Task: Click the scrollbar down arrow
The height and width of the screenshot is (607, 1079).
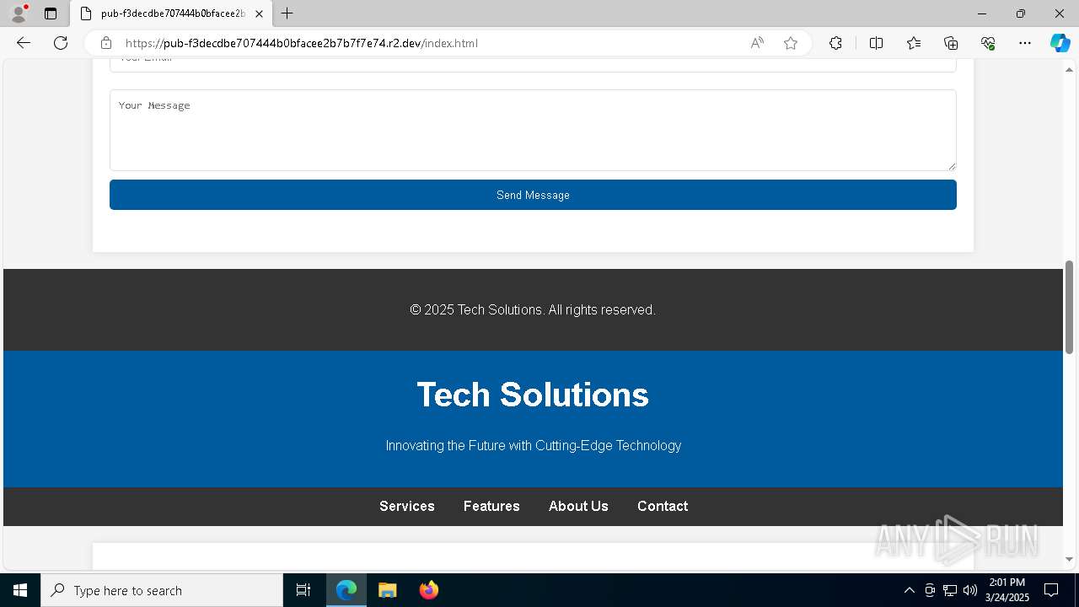Action: [x=1069, y=559]
